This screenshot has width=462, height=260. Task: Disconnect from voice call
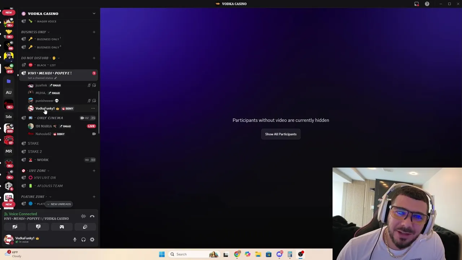[x=92, y=216]
